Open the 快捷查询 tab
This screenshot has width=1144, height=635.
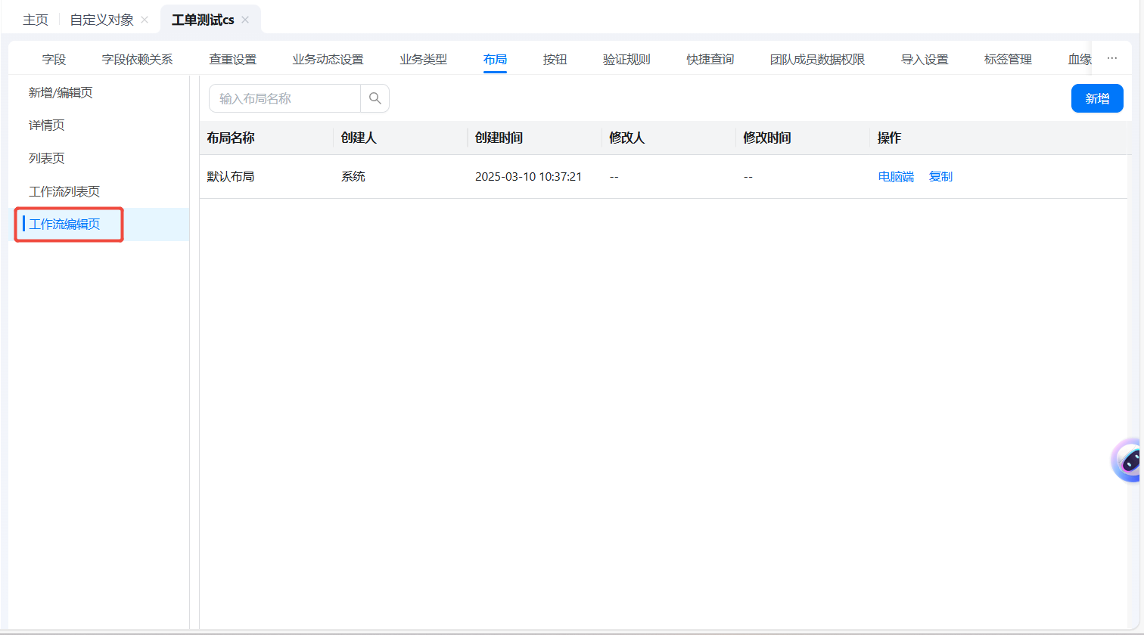710,59
